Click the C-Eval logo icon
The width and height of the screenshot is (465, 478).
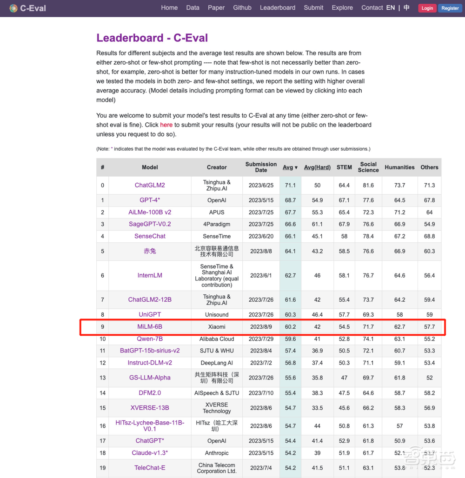coord(13,8)
